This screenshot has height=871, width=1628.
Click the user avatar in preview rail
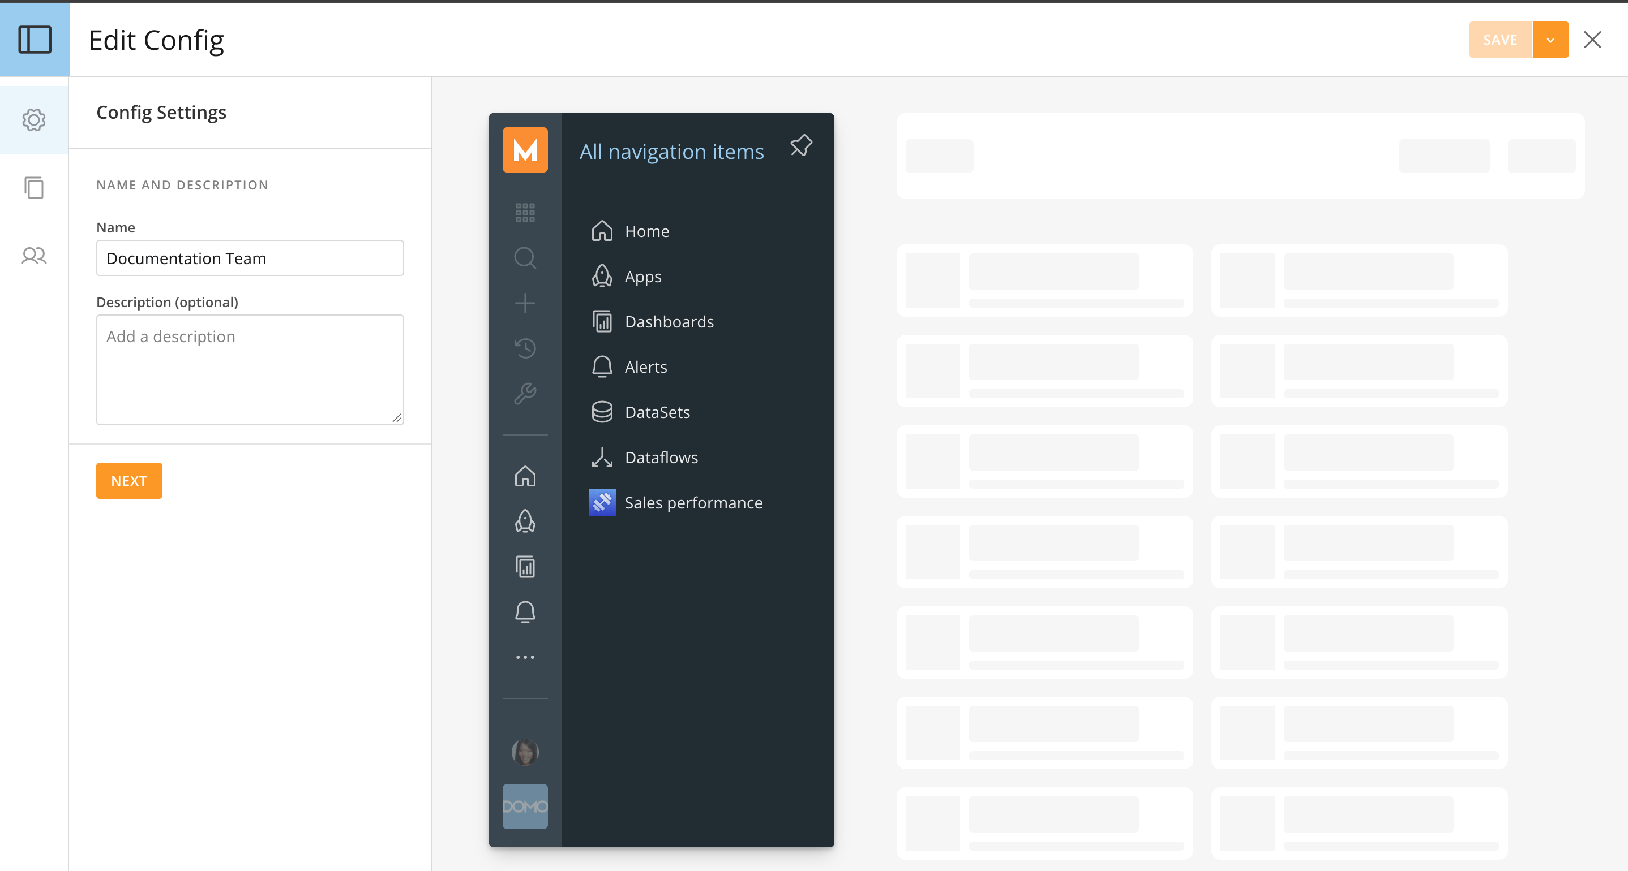coord(525,752)
